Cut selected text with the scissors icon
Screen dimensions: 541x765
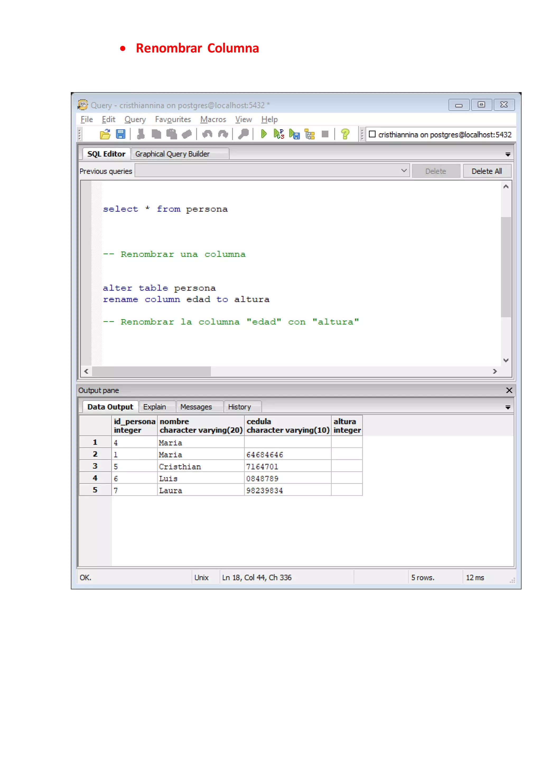click(x=141, y=134)
